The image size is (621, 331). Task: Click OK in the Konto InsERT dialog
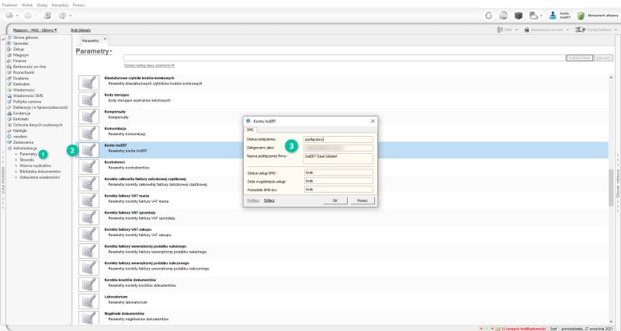[x=335, y=200]
